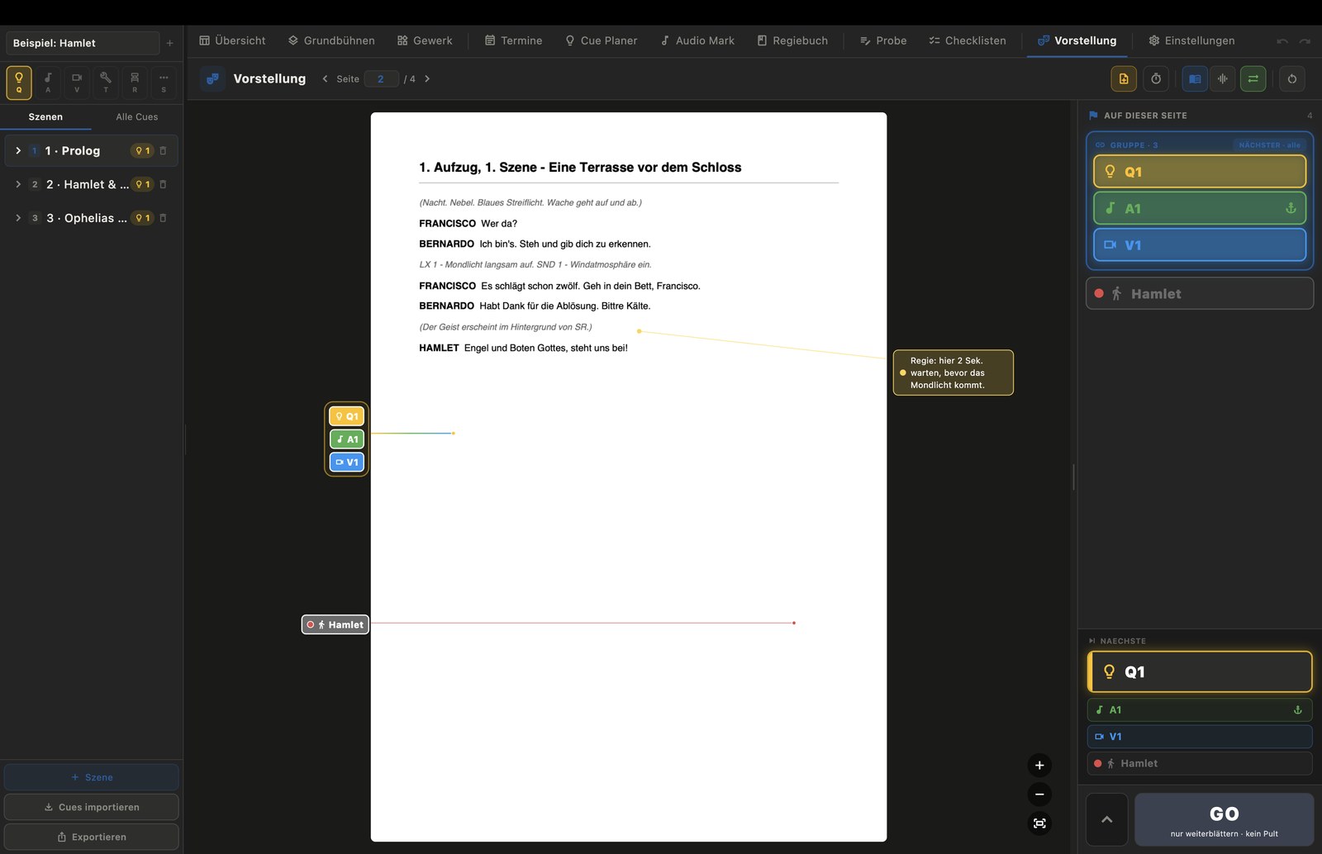
Task: Select the Hamlet row under Naechste
Action: [1200, 763]
